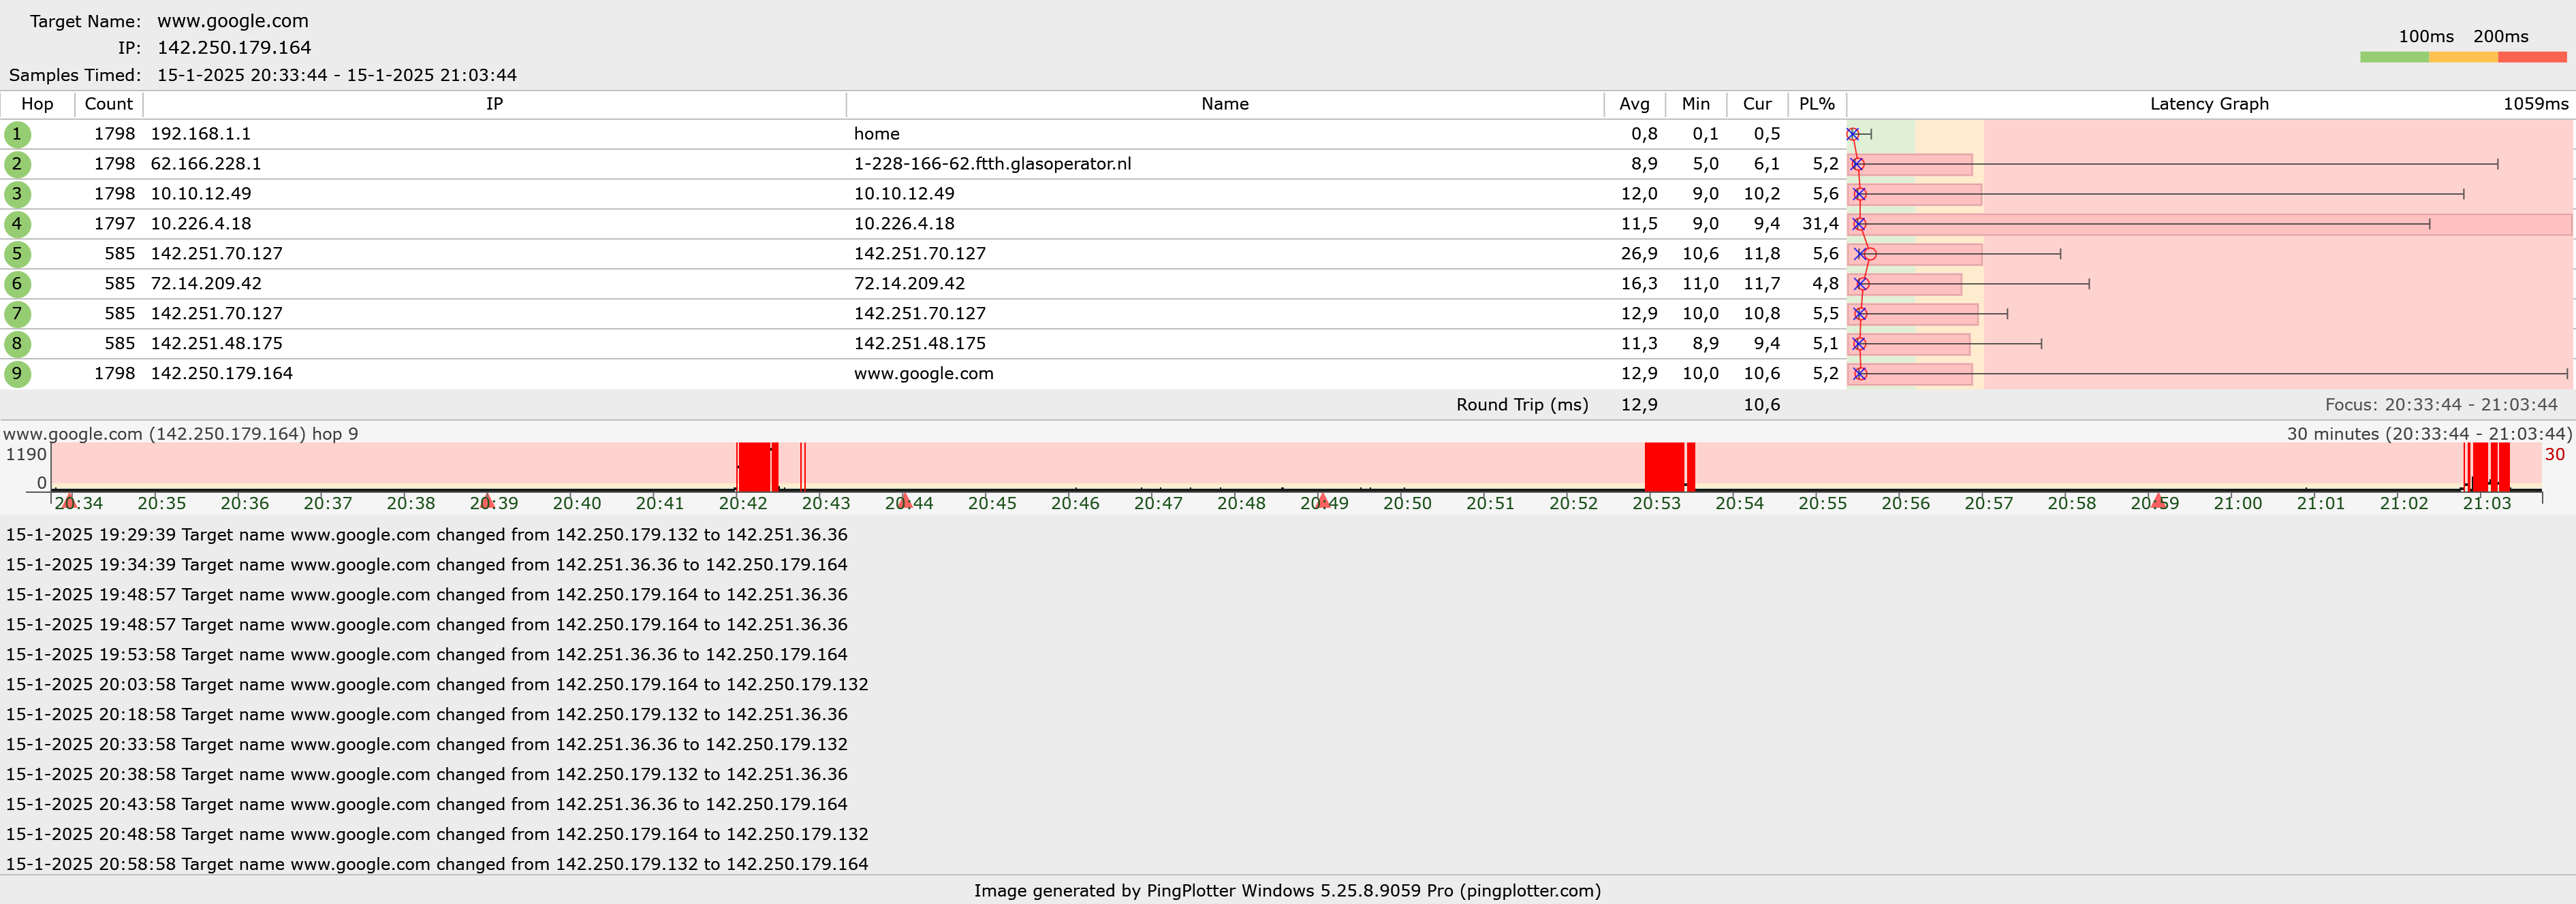Click the 20:33:58 target name change entry
This screenshot has height=904, width=2576.
pos(427,744)
